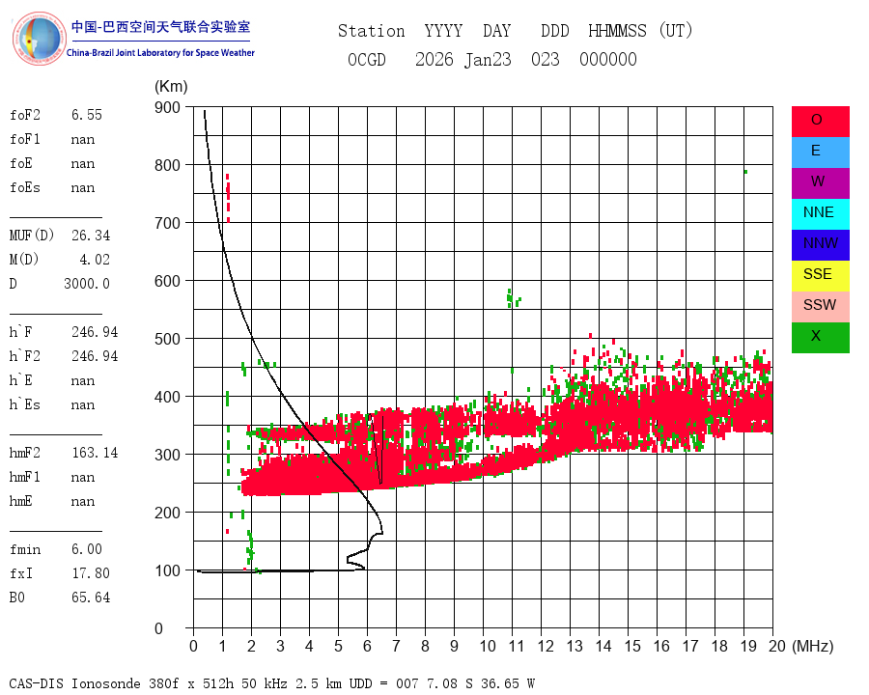Select the red O legend swatch
869x695 pixels.
[820, 122]
